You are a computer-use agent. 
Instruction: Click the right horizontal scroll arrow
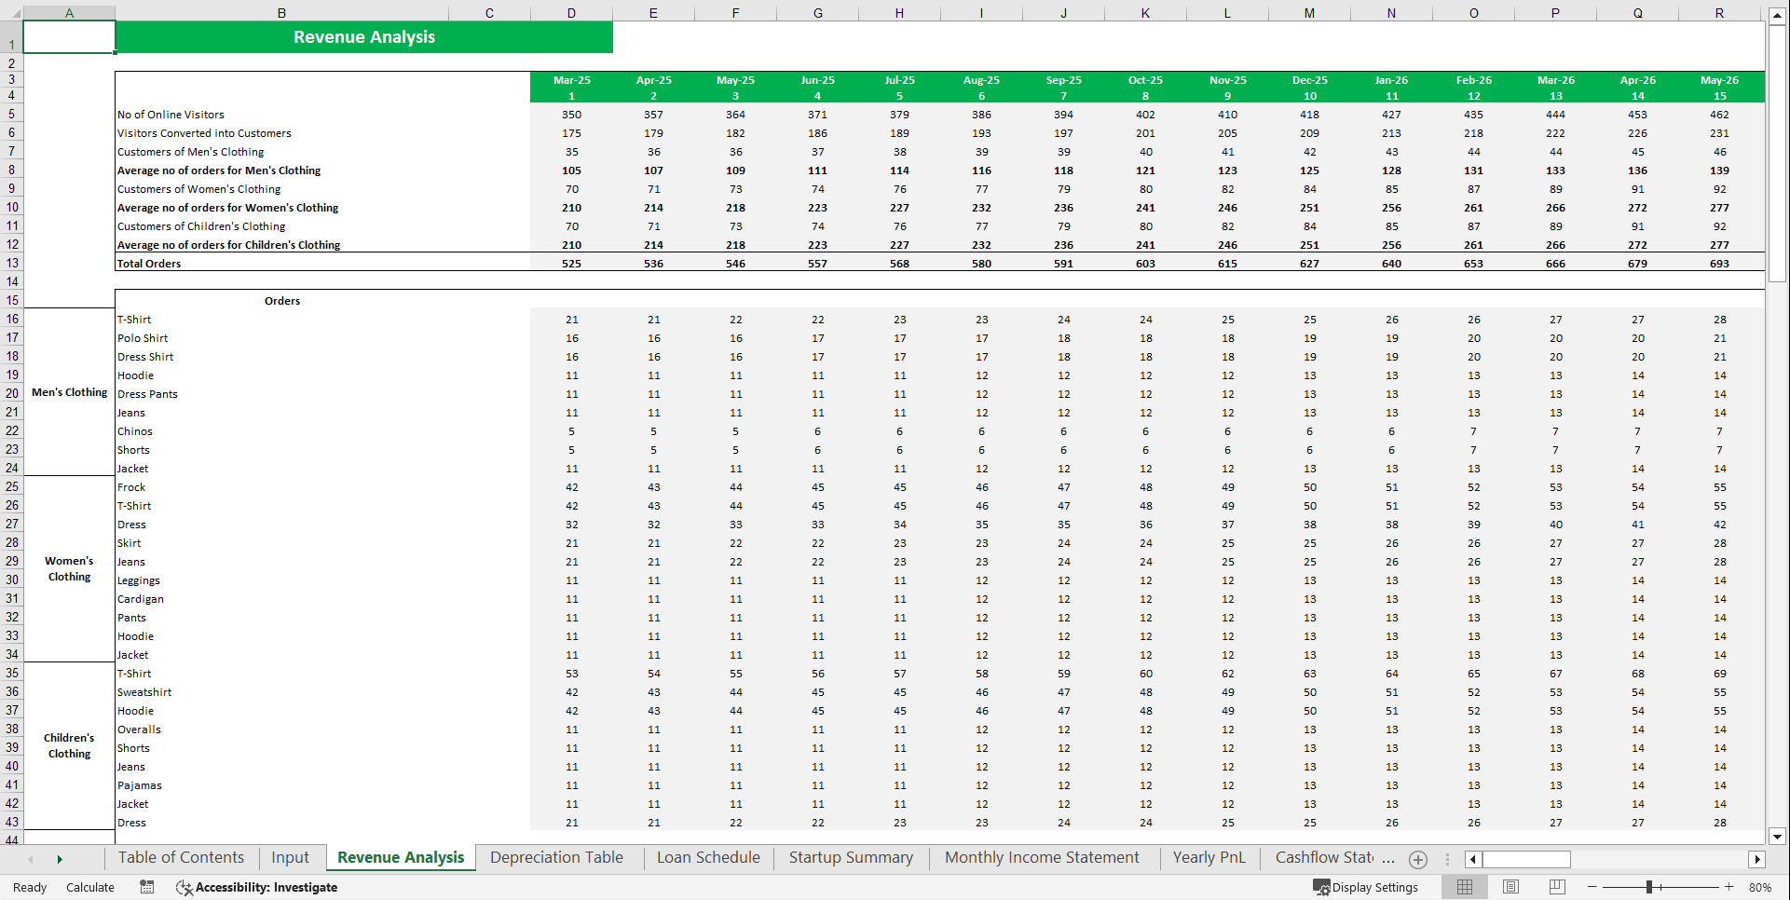[1758, 859]
